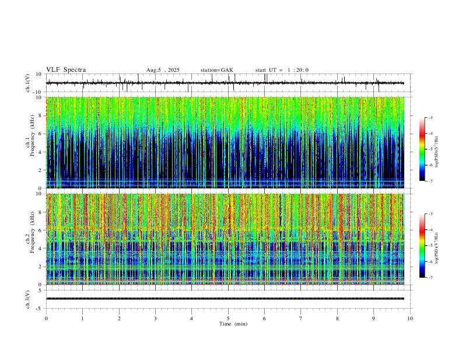Click the "1" tick on Time axis
This screenshot has width=462, height=357.
pyautogui.click(x=82, y=318)
